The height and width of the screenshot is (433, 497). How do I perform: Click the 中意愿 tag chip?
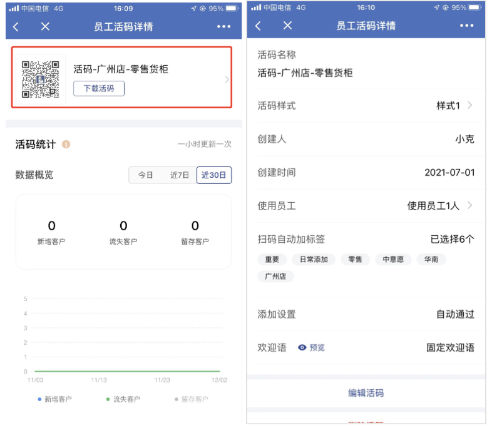tap(393, 260)
